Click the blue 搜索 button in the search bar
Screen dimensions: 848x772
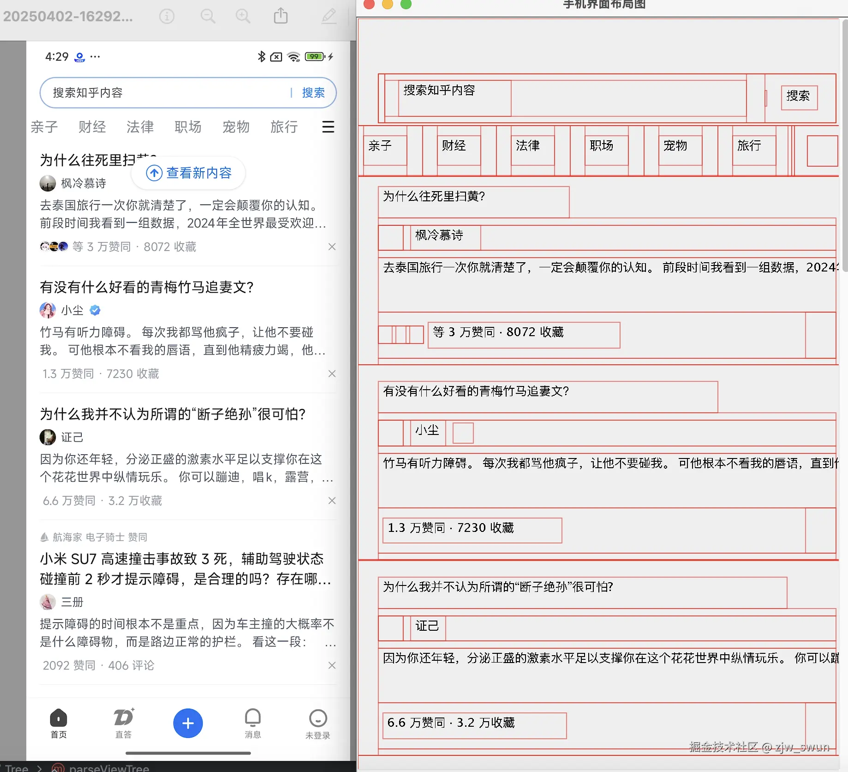coord(313,93)
